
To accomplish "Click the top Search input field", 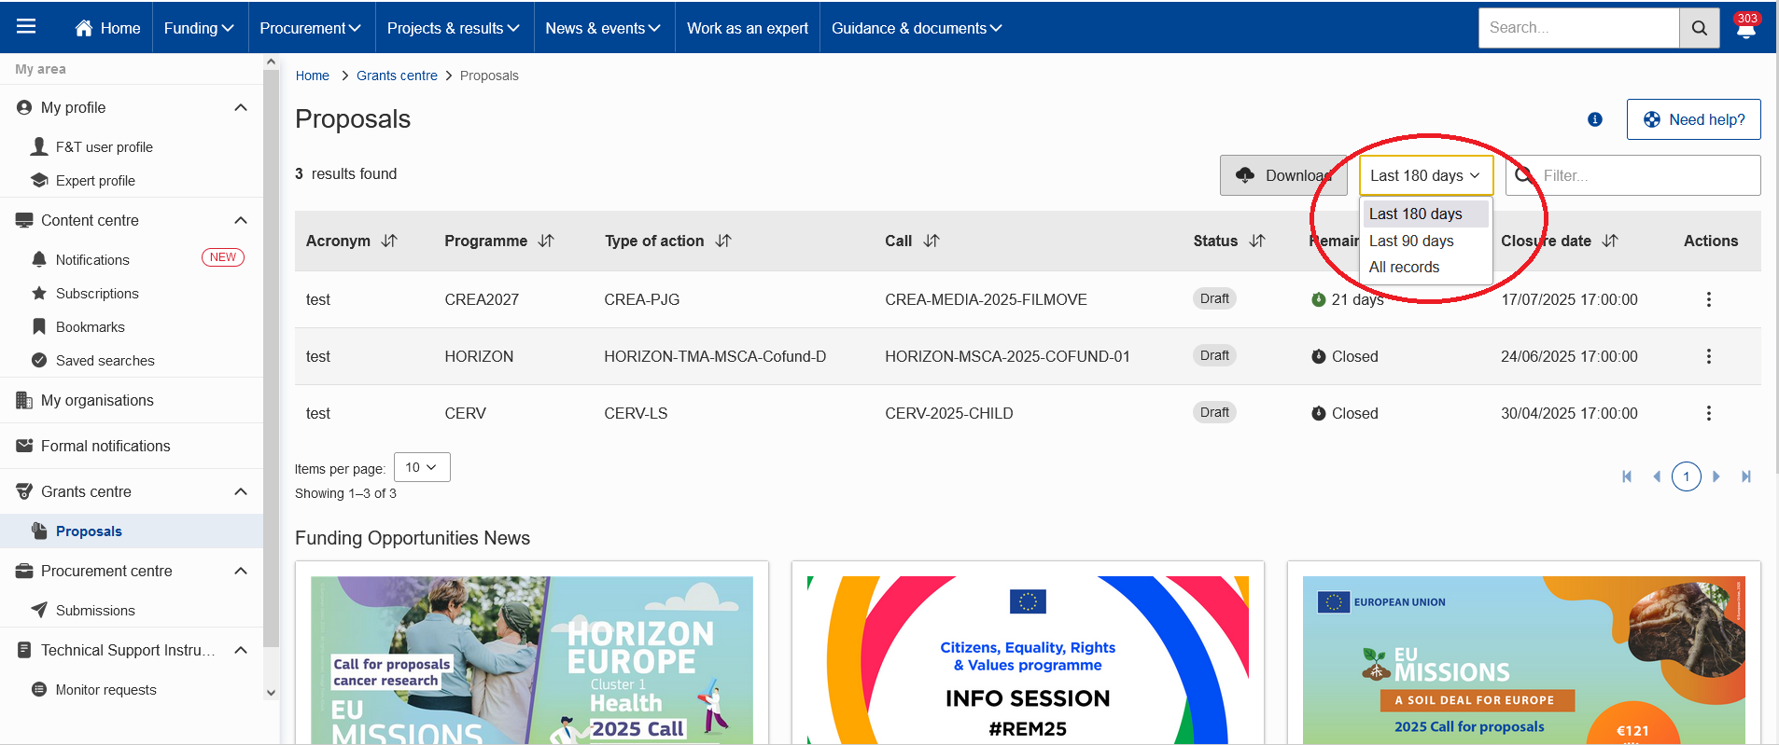I will 1579,28.
